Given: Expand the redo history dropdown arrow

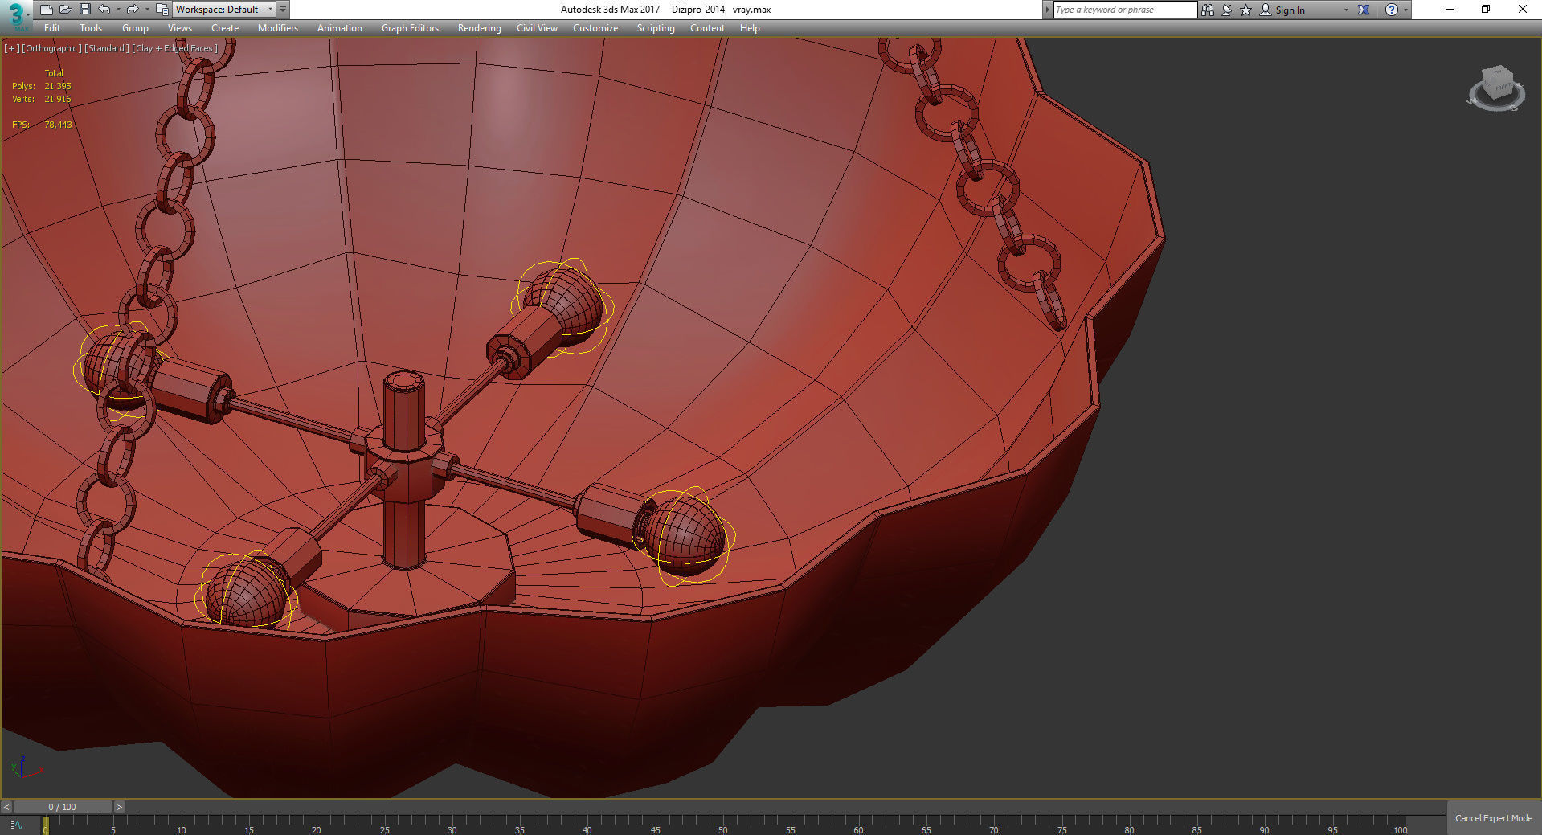Looking at the screenshot, I should pos(146,10).
